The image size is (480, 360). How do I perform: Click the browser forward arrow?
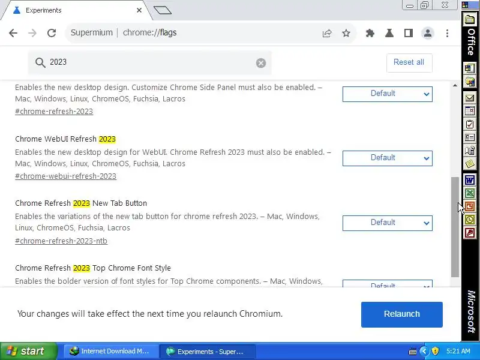32,33
